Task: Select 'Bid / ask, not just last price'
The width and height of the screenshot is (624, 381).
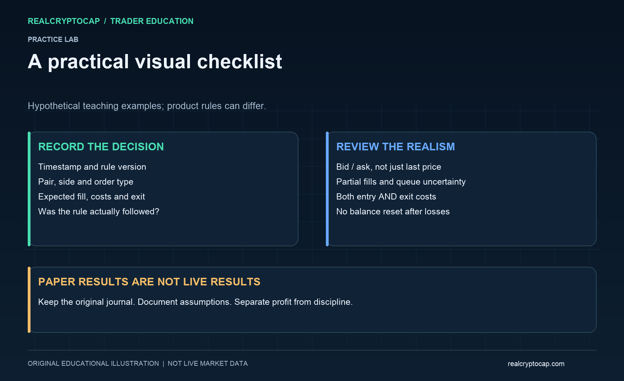Action: [389, 167]
